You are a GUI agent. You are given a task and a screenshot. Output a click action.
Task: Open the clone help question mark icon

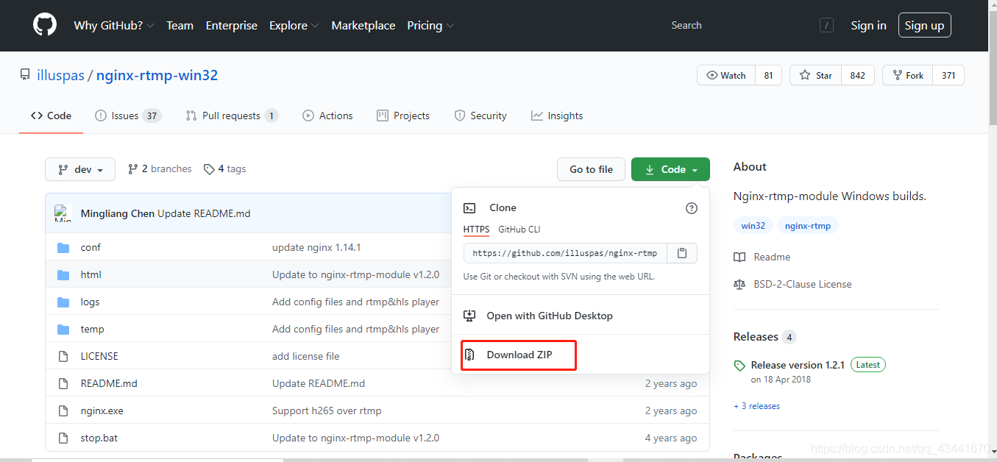click(691, 208)
